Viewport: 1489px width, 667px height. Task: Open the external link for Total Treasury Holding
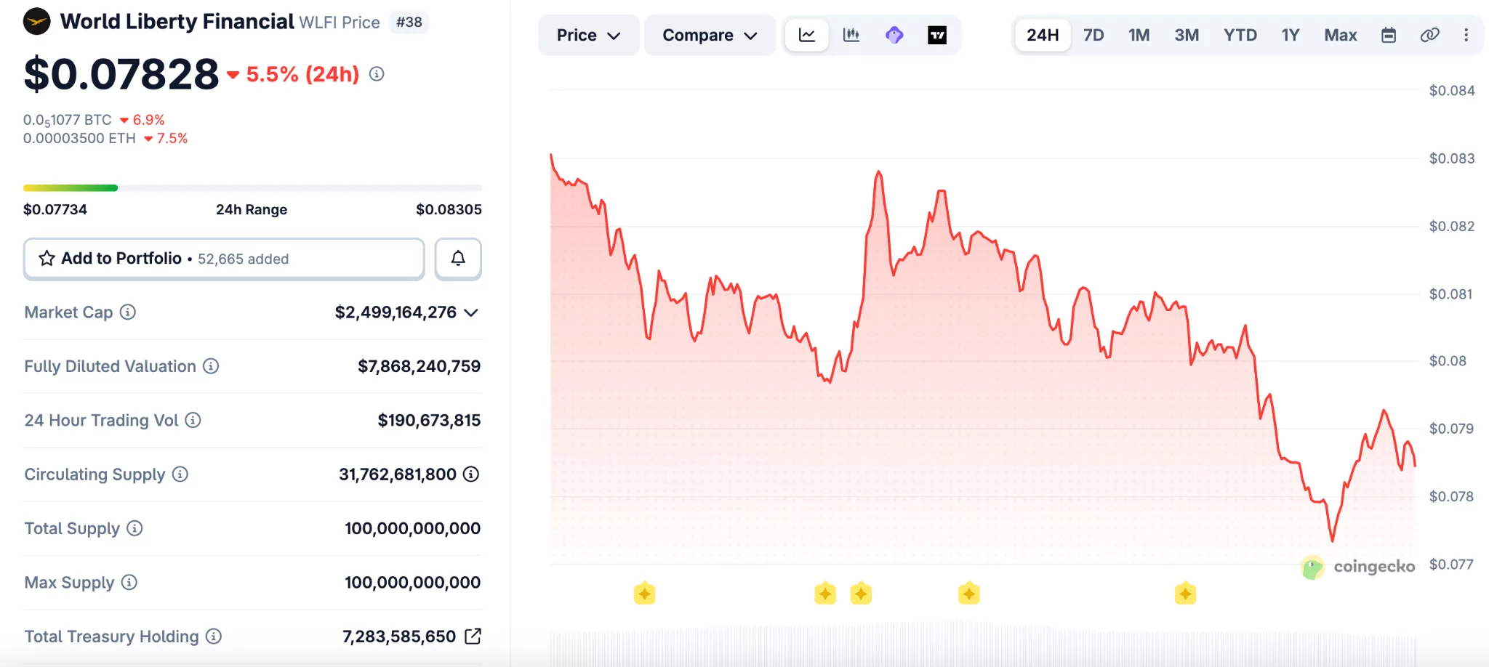click(x=473, y=636)
